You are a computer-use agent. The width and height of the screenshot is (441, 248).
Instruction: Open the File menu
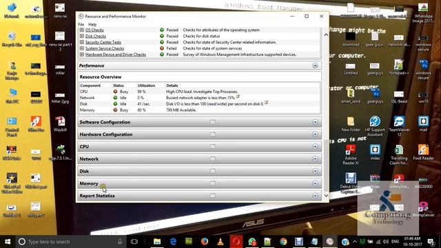81,25
